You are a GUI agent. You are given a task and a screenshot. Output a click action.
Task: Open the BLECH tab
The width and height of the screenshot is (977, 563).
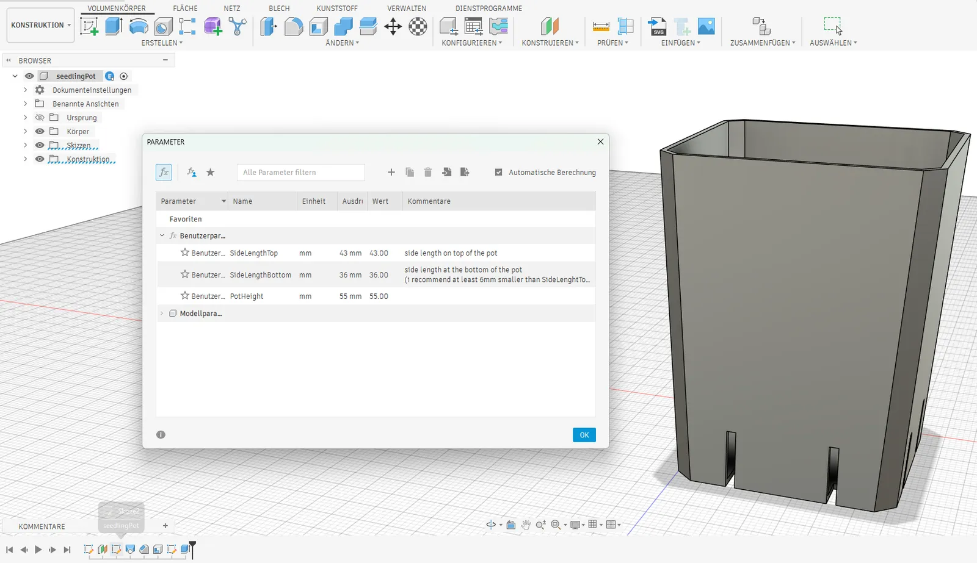(x=279, y=9)
